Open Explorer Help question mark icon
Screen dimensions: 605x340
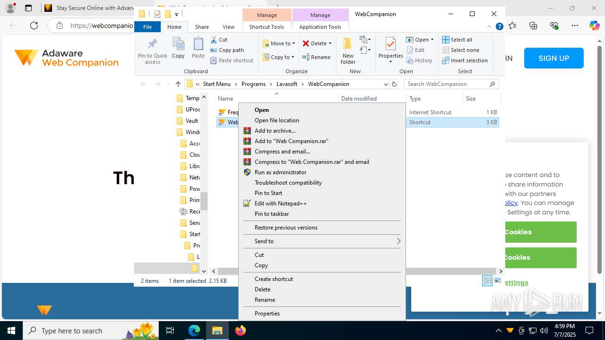point(499,27)
